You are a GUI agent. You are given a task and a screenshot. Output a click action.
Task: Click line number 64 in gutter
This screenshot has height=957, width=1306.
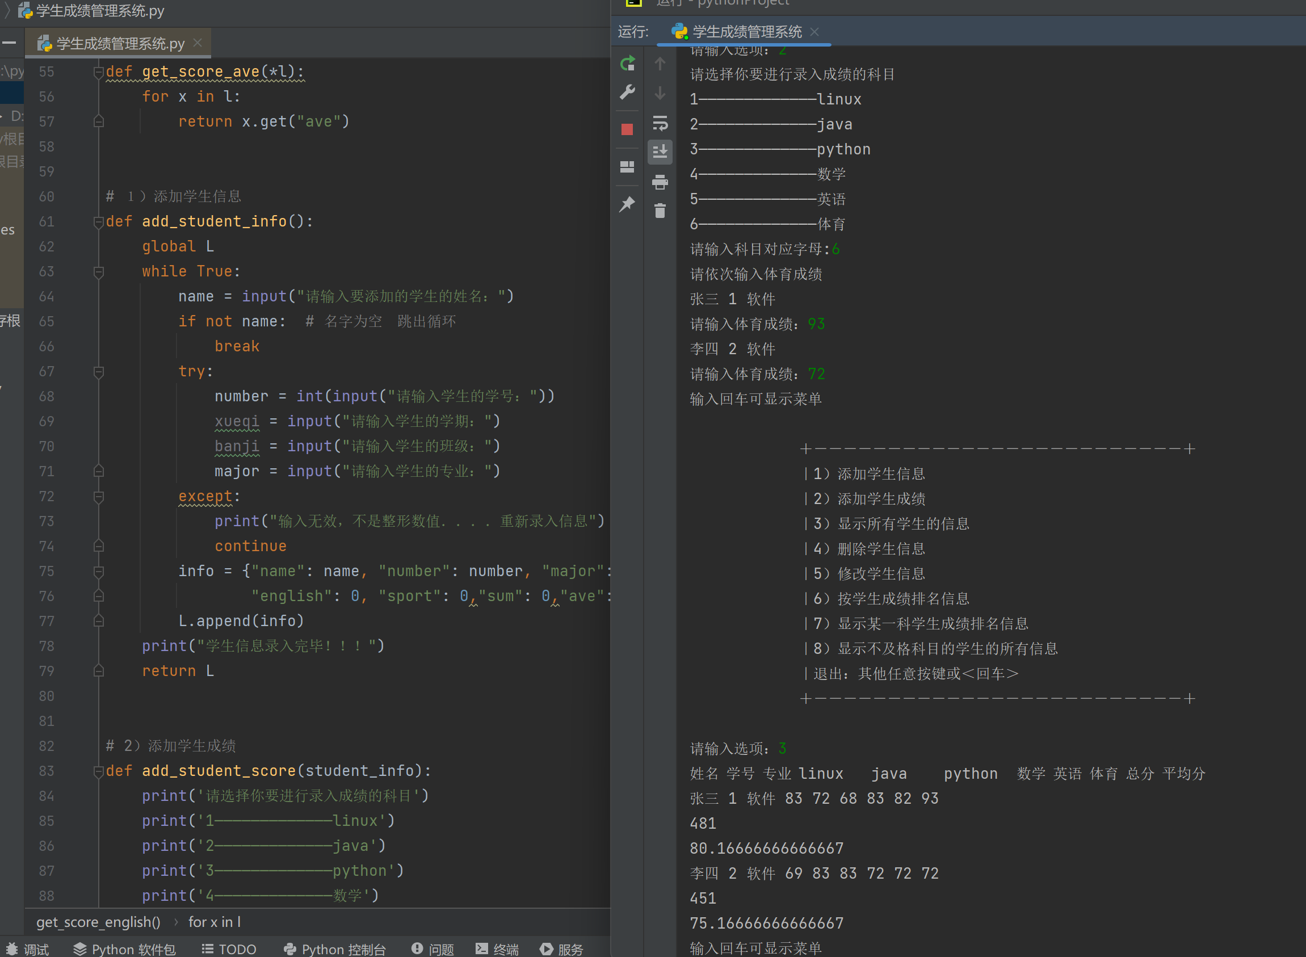pos(47,297)
